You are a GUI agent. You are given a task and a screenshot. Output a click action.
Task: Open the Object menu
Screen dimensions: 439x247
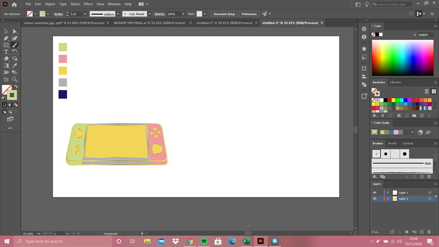(x=50, y=4)
